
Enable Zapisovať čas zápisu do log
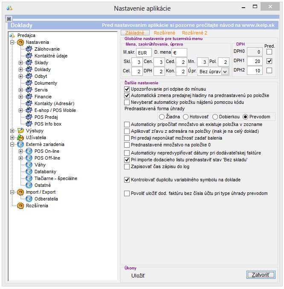127,166
